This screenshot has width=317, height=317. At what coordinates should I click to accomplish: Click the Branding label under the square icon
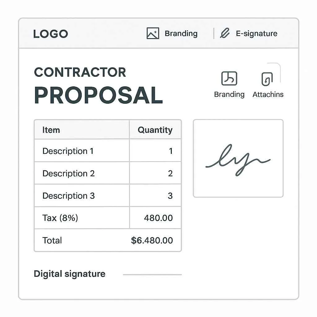(x=229, y=94)
